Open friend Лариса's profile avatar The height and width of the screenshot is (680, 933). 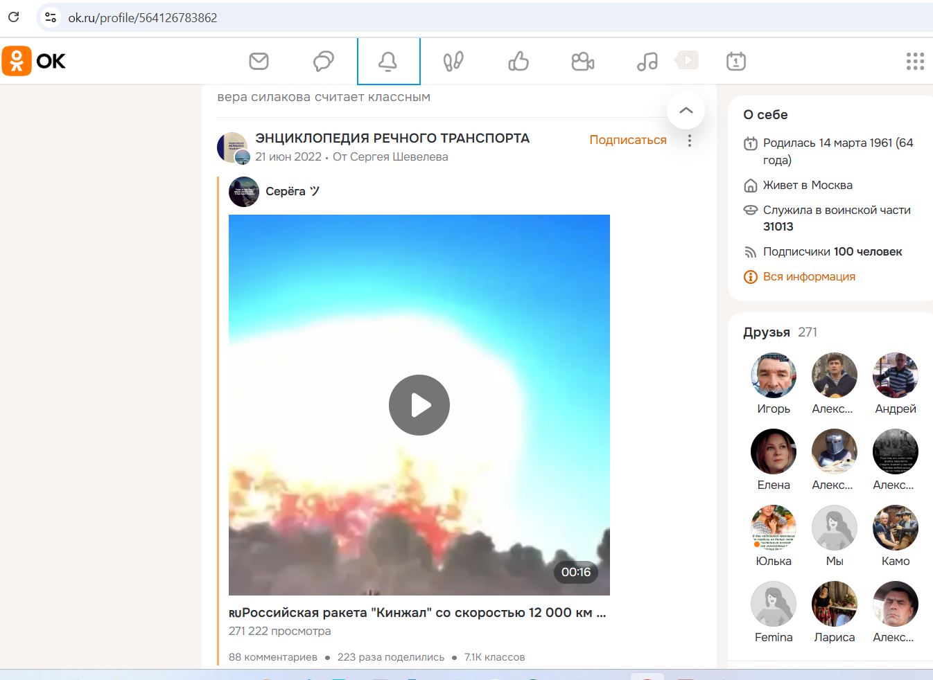click(x=834, y=604)
